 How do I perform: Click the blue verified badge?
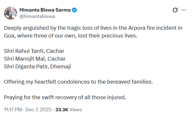click(75, 10)
